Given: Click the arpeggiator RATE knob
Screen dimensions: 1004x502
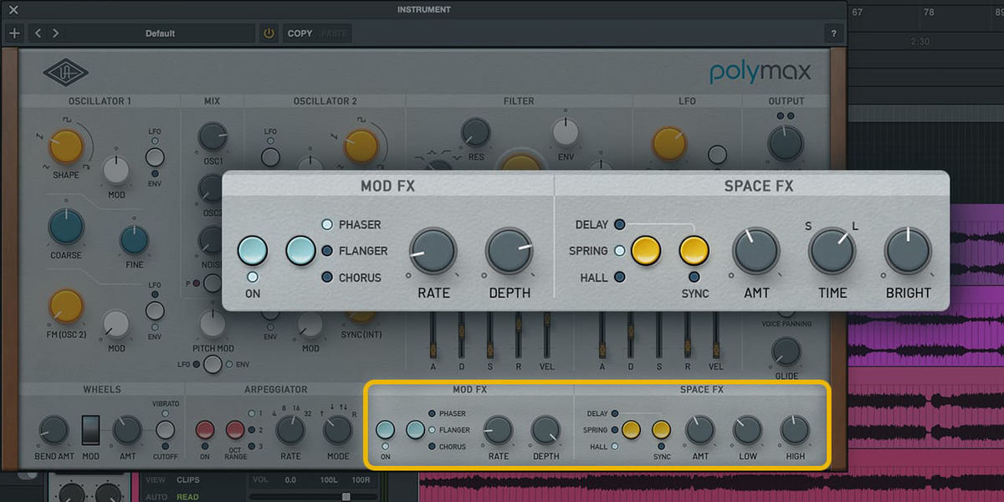Looking at the screenshot, I should point(290,430).
